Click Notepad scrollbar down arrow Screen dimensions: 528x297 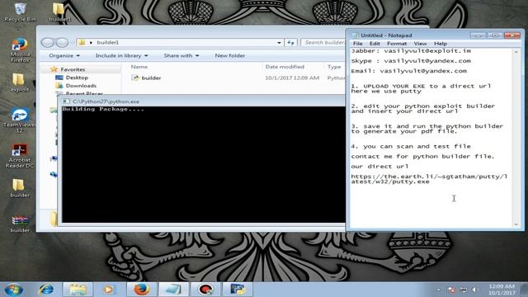pyautogui.click(x=516, y=224)
